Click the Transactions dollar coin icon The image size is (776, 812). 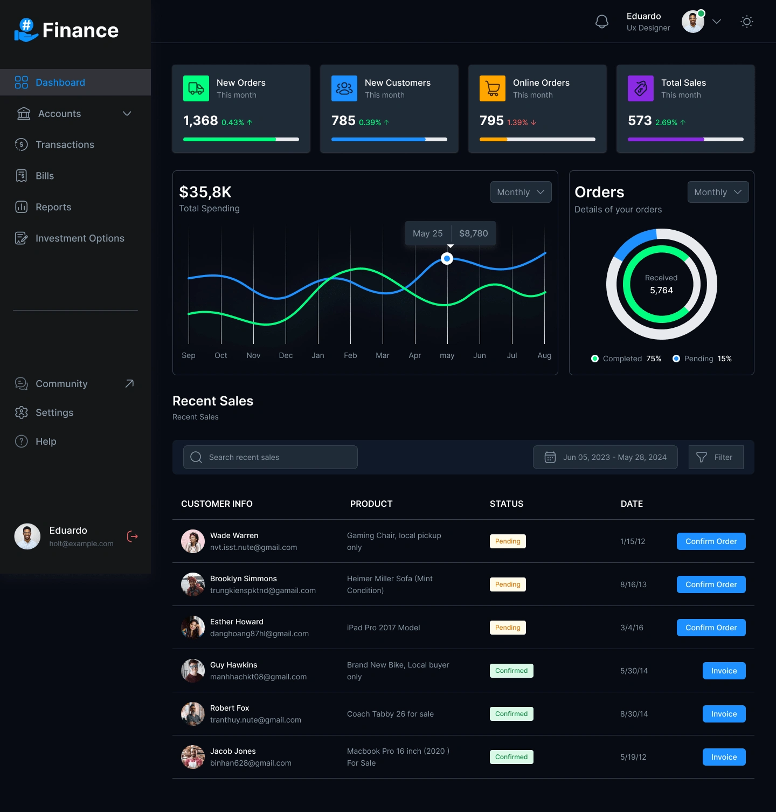click(x=22, y=144)
